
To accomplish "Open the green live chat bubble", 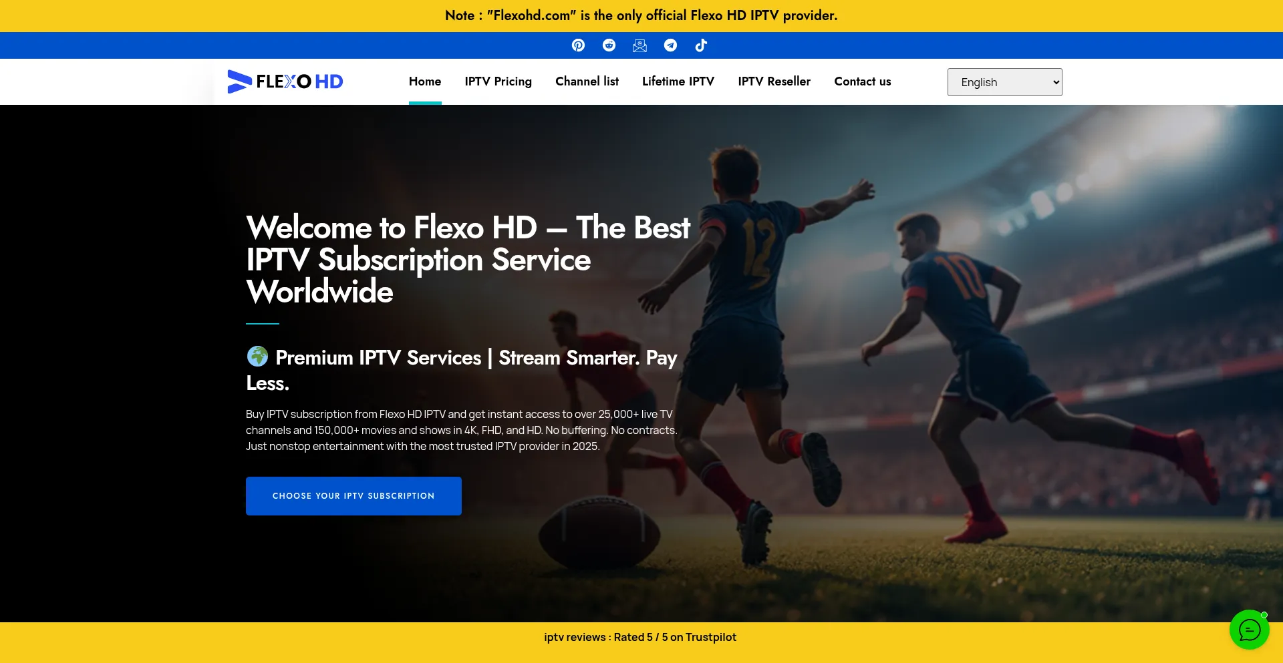I will tap(1249, 630).
